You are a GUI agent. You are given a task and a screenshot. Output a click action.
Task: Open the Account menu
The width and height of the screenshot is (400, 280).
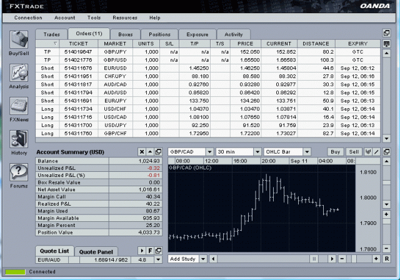point(65,18)
